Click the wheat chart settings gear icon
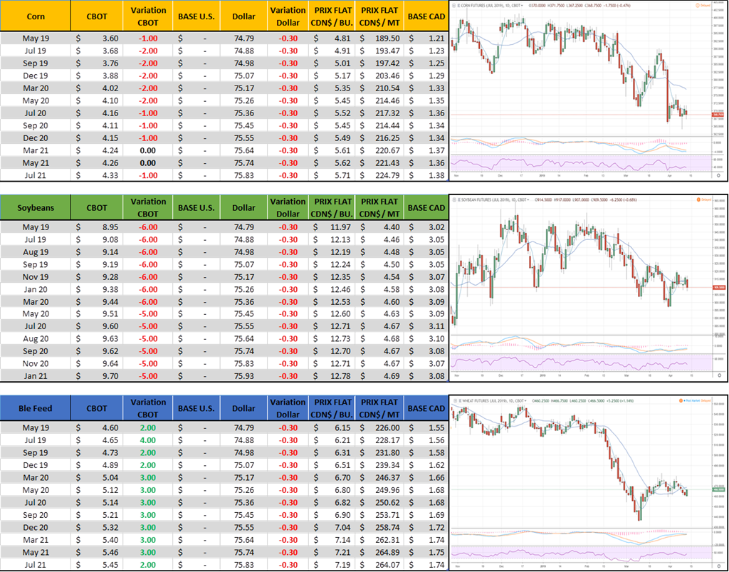 (x=718, y=566)
